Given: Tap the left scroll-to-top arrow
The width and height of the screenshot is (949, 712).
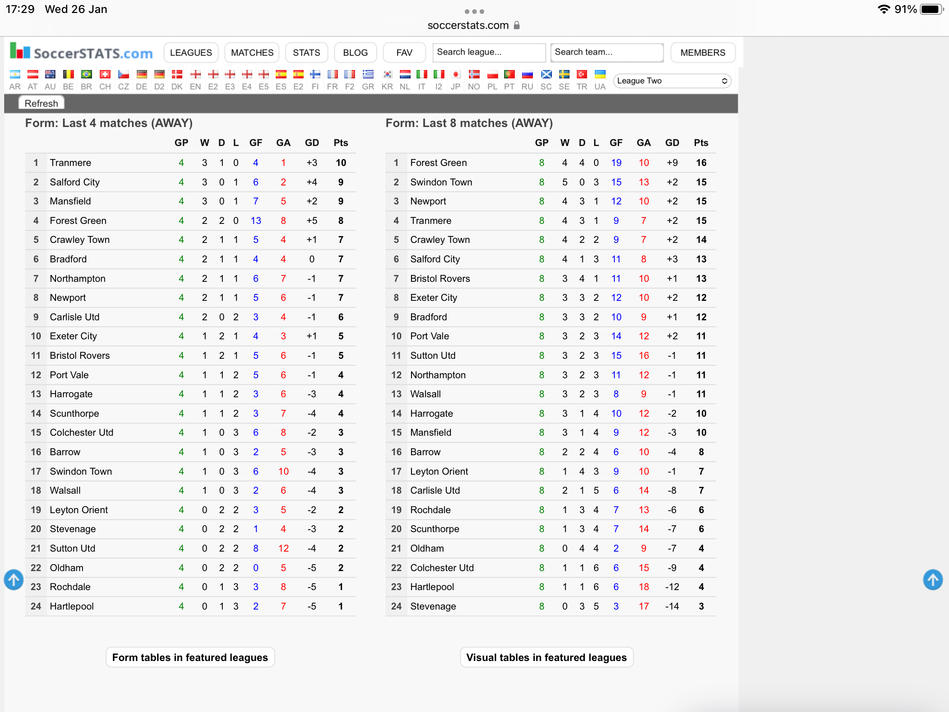Looking at the screenshot, I should tap(14, 579).
